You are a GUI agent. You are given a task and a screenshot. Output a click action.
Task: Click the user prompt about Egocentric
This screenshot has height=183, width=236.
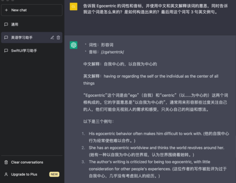(x=155, y=9)
